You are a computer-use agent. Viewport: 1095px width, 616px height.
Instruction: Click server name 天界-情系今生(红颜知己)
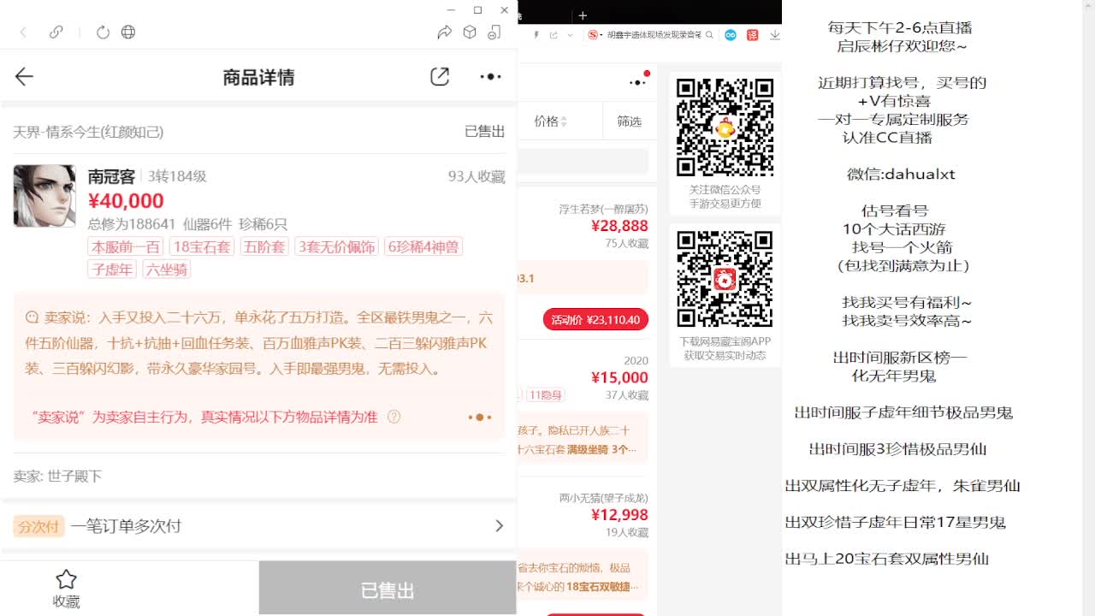point(88,132)
